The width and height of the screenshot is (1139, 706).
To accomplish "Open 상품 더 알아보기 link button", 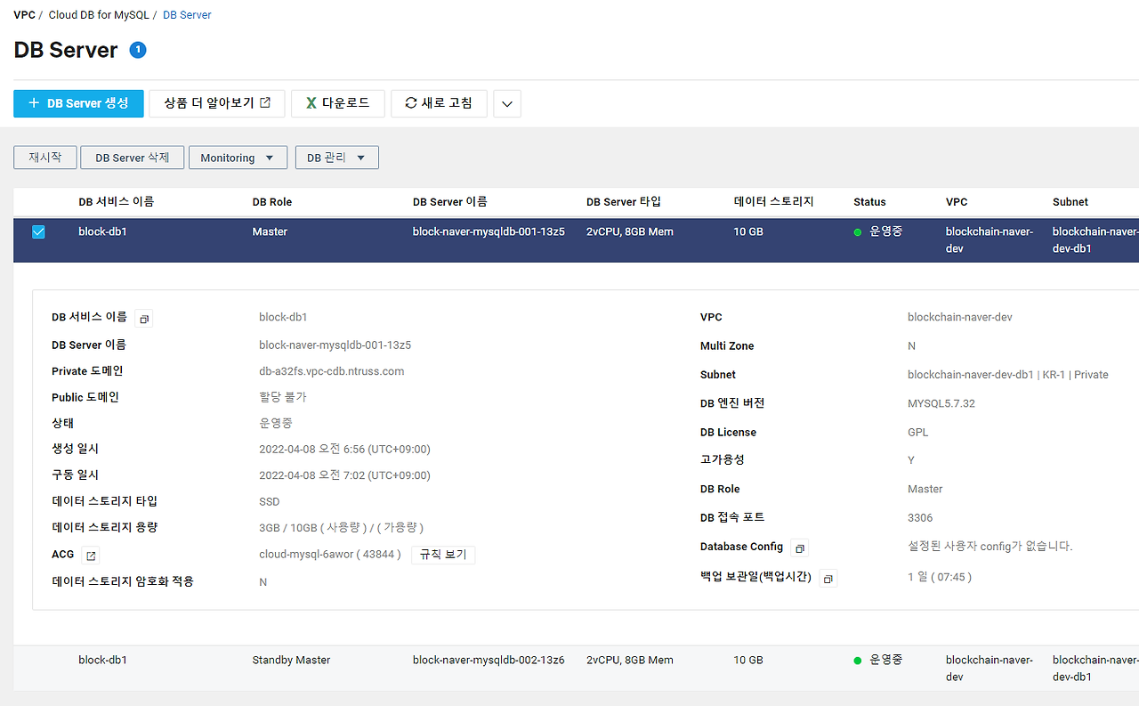I will pos(217,103).
